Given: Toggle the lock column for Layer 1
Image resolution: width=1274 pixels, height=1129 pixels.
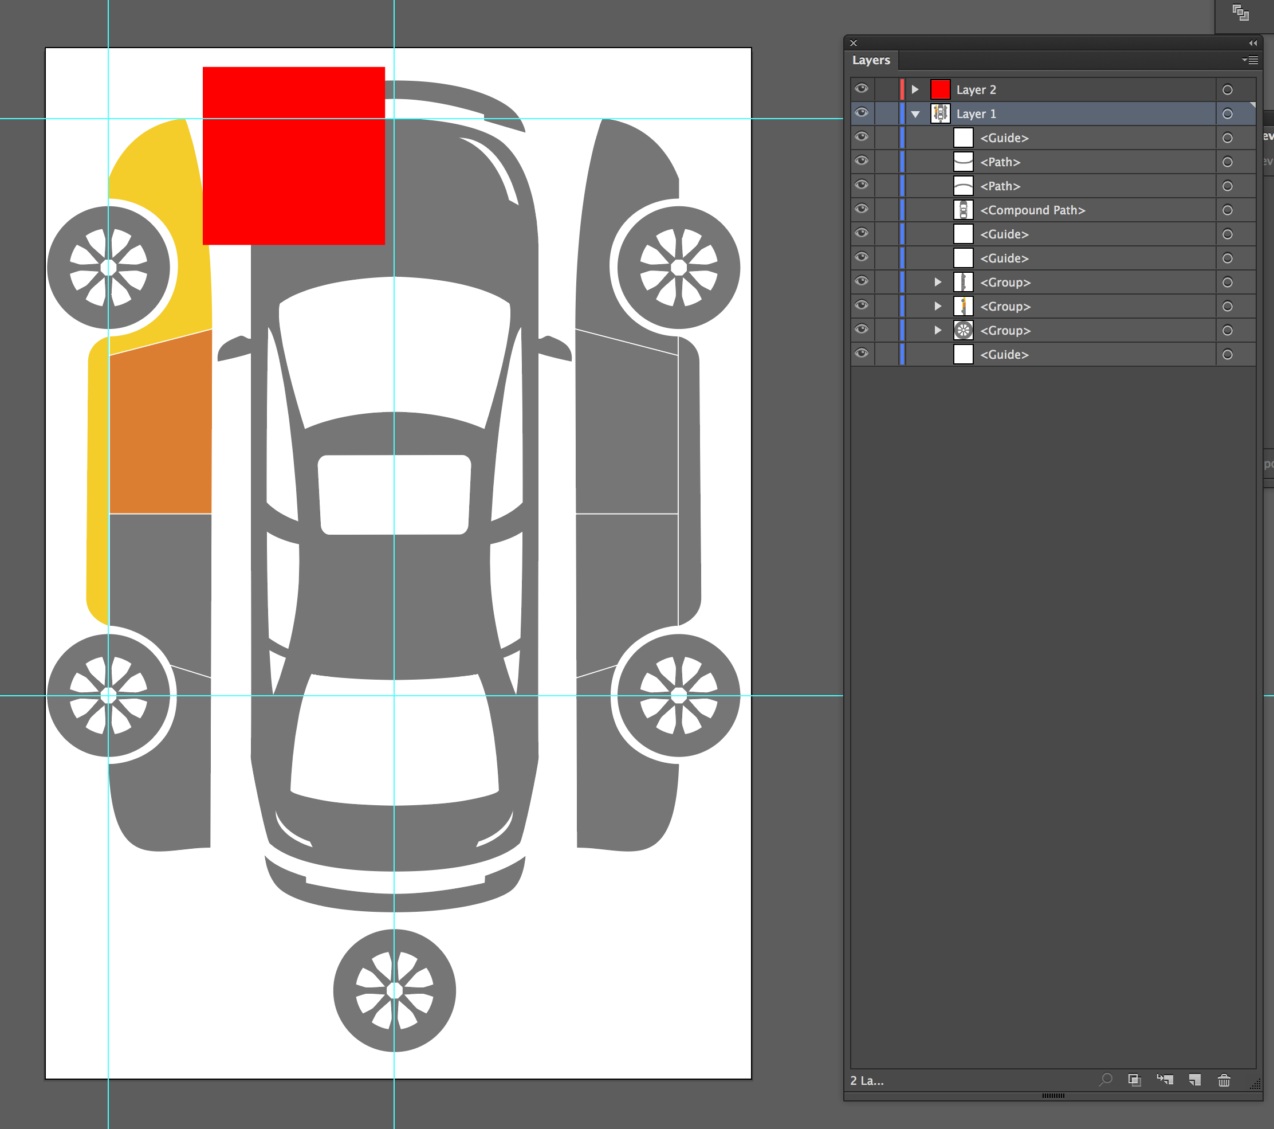Looking at the screenshot, I should tap(886, 113).
